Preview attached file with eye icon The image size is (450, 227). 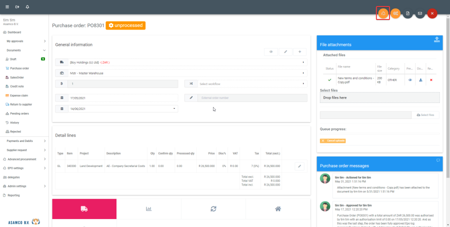click(410, 80)
